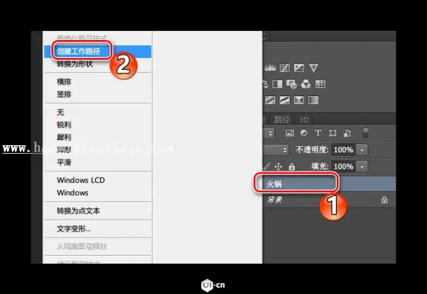Switch to the 3D tab
Viewport: 427px width, 294px height.
coord(304,120)
